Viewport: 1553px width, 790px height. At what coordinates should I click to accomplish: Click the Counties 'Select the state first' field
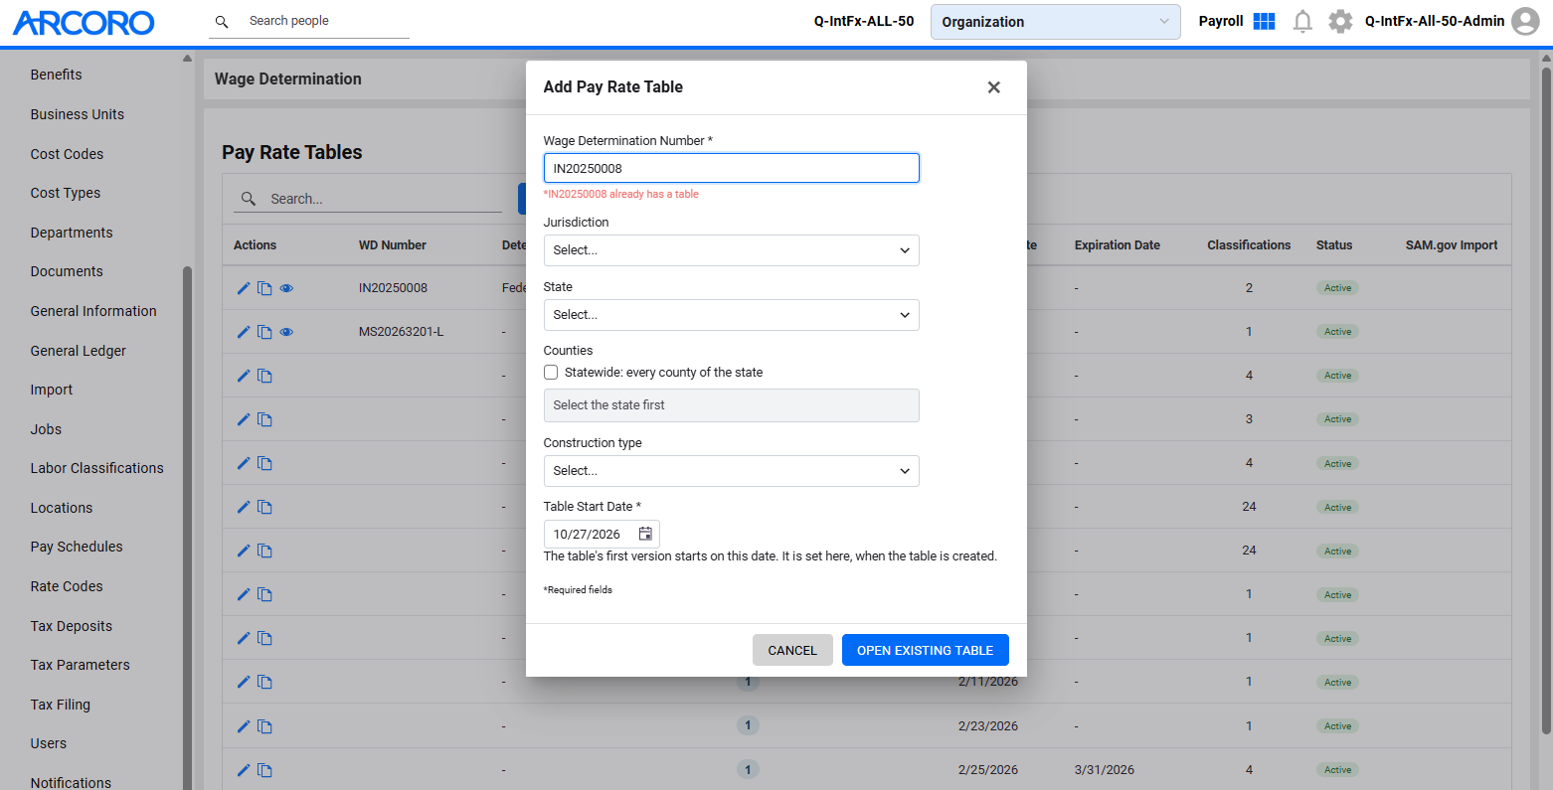pos(731,405)
